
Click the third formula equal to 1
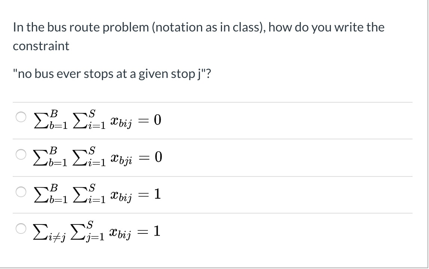pyautogui.click(x=95, y=193)
